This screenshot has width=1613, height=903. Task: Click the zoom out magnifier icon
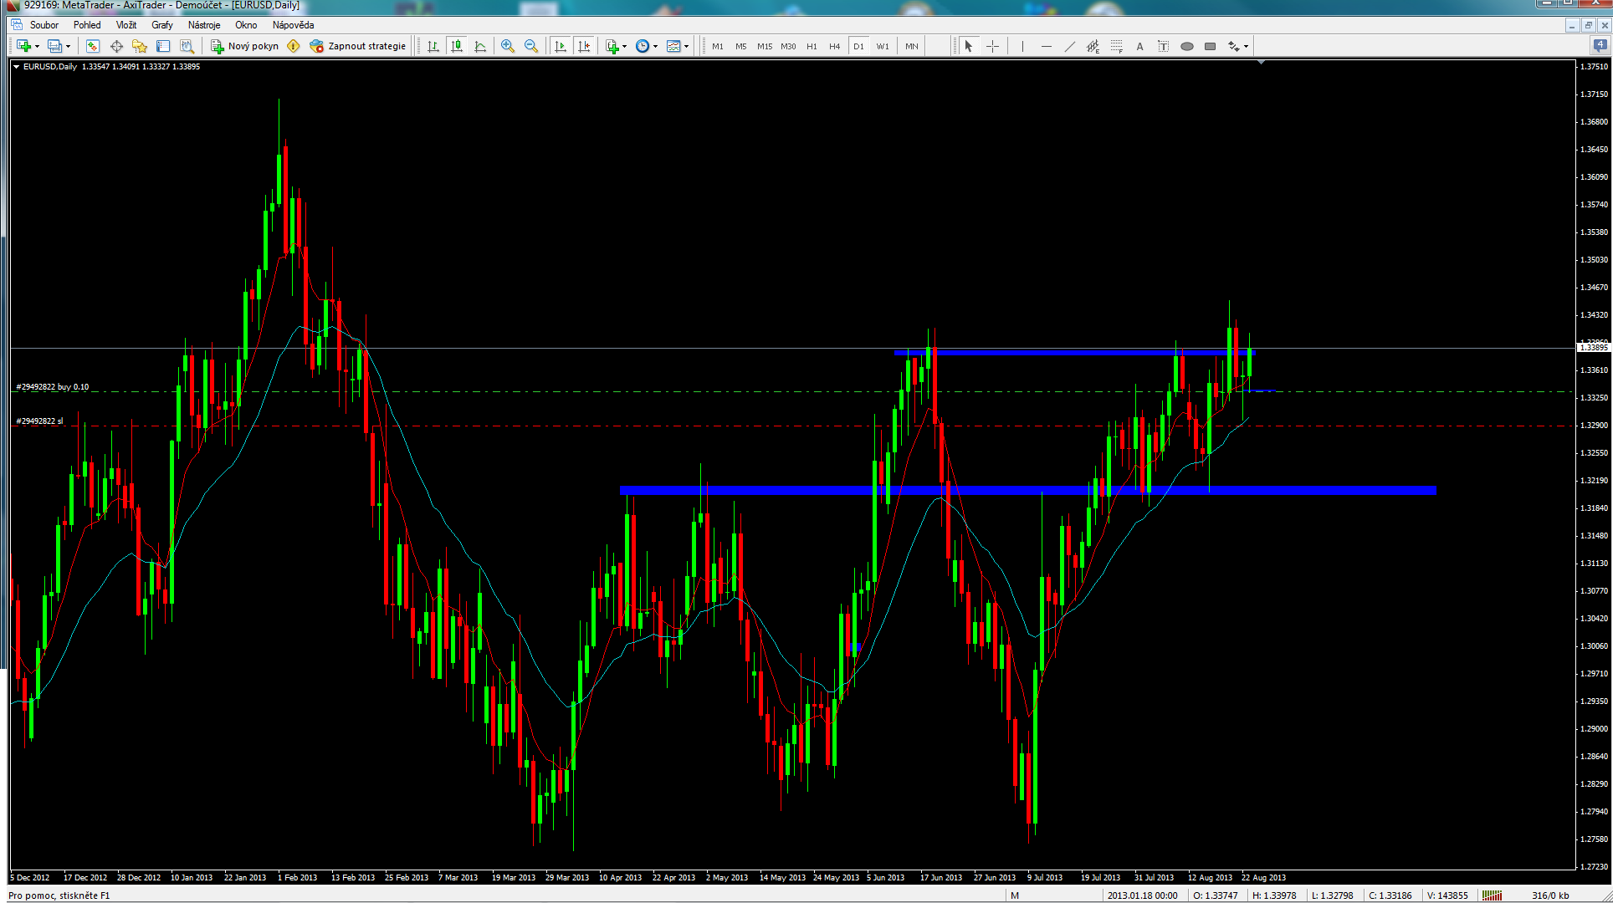pyautogui.click(x=530, y=46)
